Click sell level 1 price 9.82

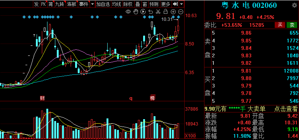(246, 63)
